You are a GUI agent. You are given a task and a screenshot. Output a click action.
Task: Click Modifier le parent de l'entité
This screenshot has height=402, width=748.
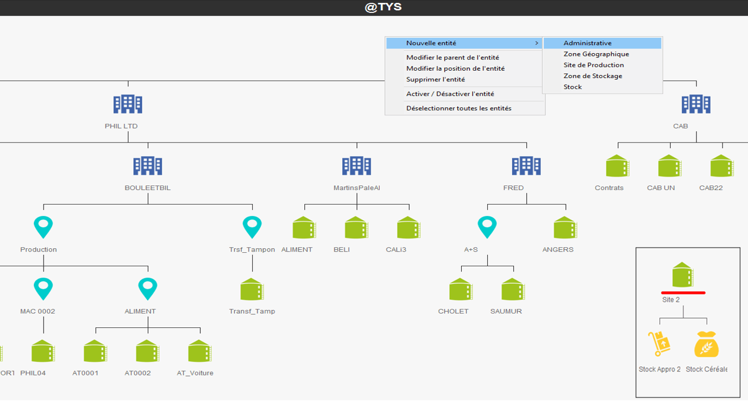point(452,57)
